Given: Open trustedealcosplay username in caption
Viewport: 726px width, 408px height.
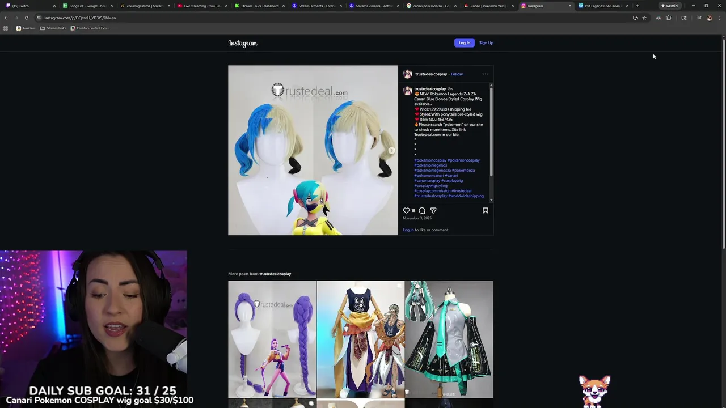Looking at the screenshot, I should pos(430,89).
